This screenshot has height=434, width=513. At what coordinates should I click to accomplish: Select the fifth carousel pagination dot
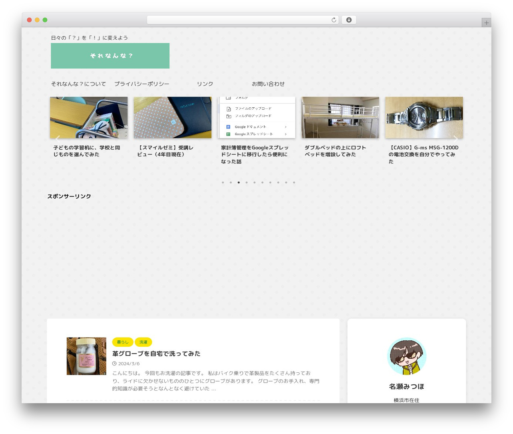254,183
